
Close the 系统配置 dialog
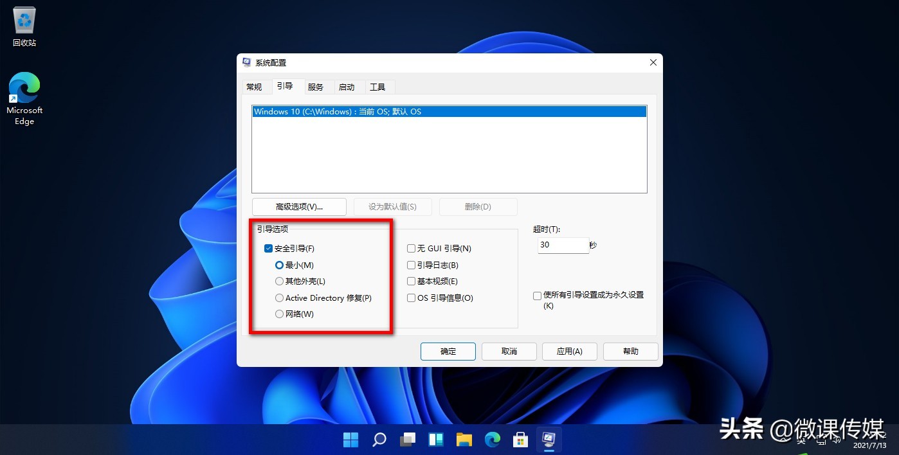653,62
